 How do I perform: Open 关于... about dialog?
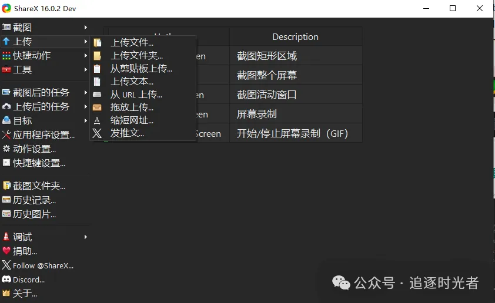25,294
